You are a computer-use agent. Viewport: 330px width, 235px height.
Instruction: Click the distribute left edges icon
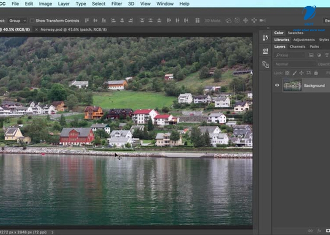(169, 20)
